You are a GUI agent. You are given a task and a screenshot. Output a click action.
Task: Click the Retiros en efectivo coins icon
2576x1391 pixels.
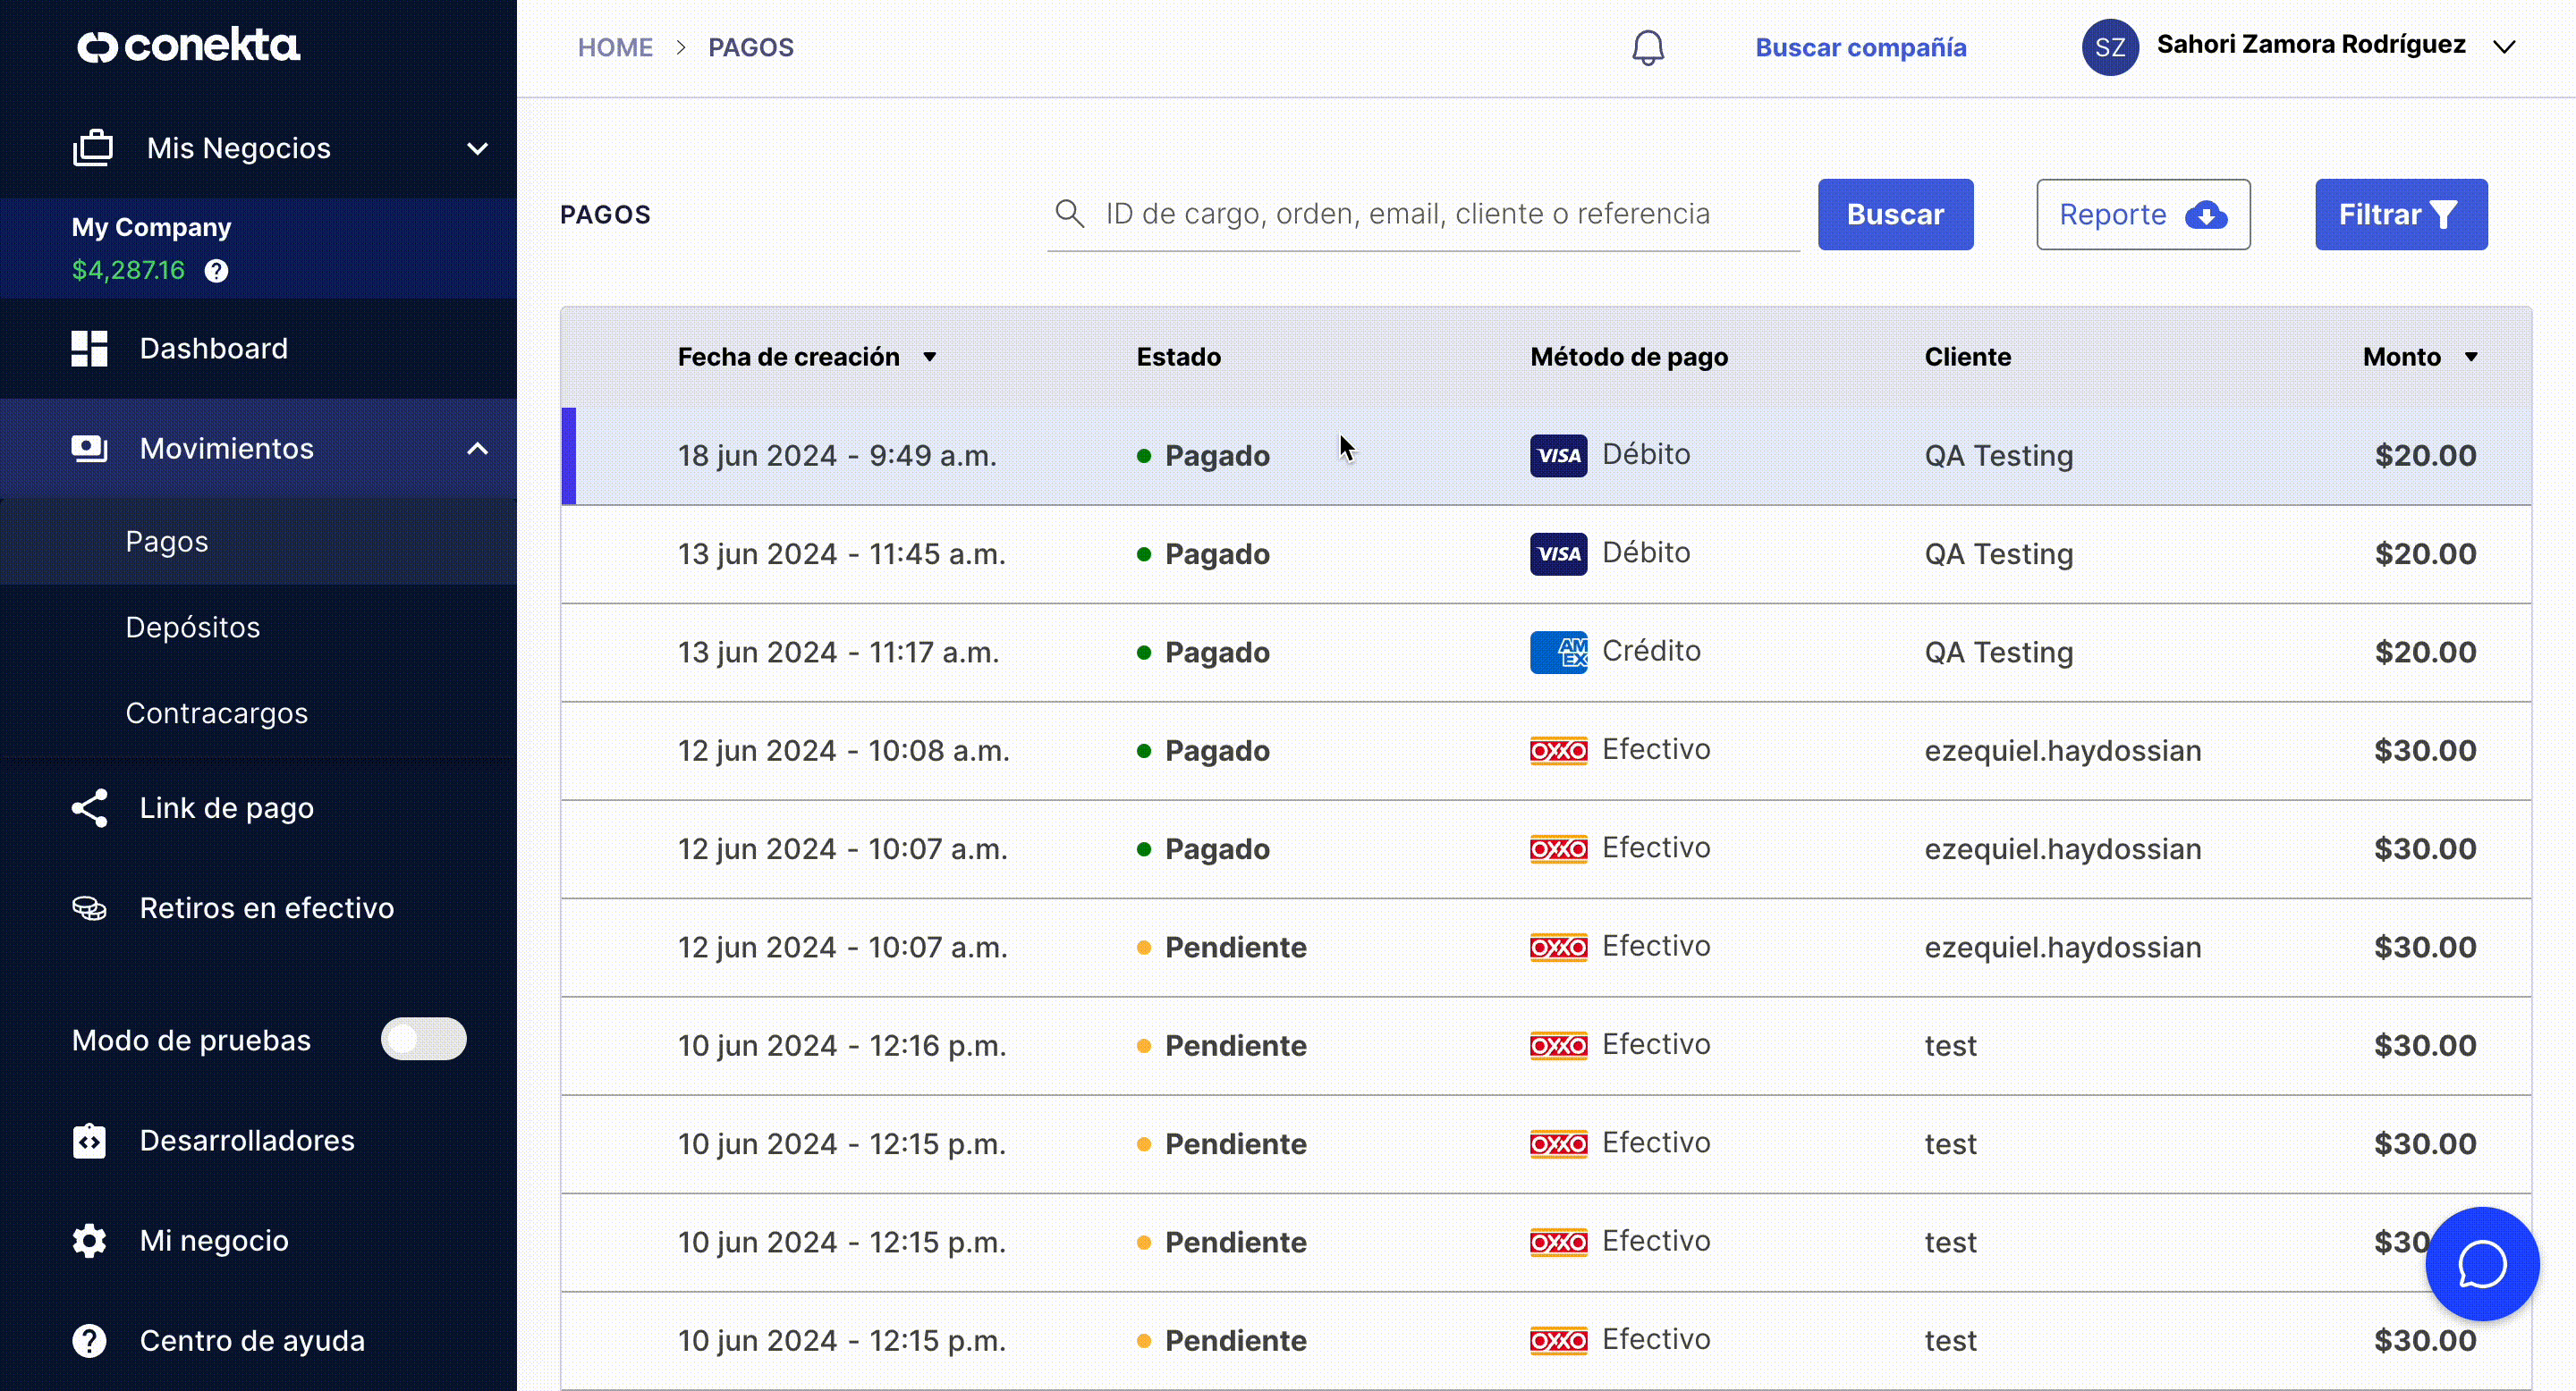pyautogui.click(x=89, y=907)
